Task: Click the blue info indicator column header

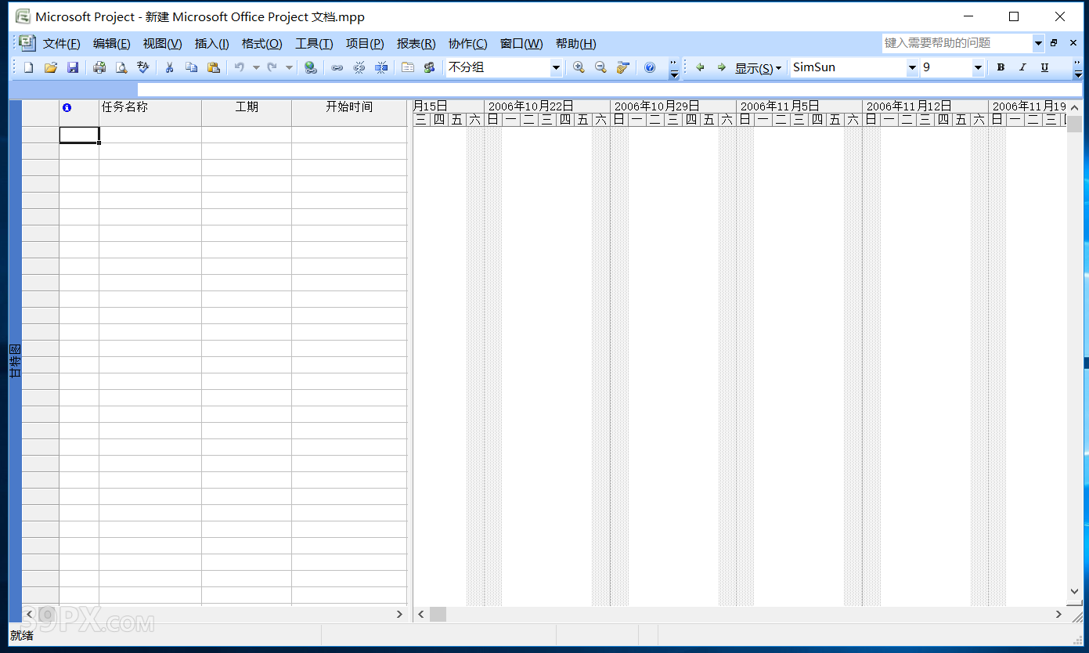Action: click(67, 107)
